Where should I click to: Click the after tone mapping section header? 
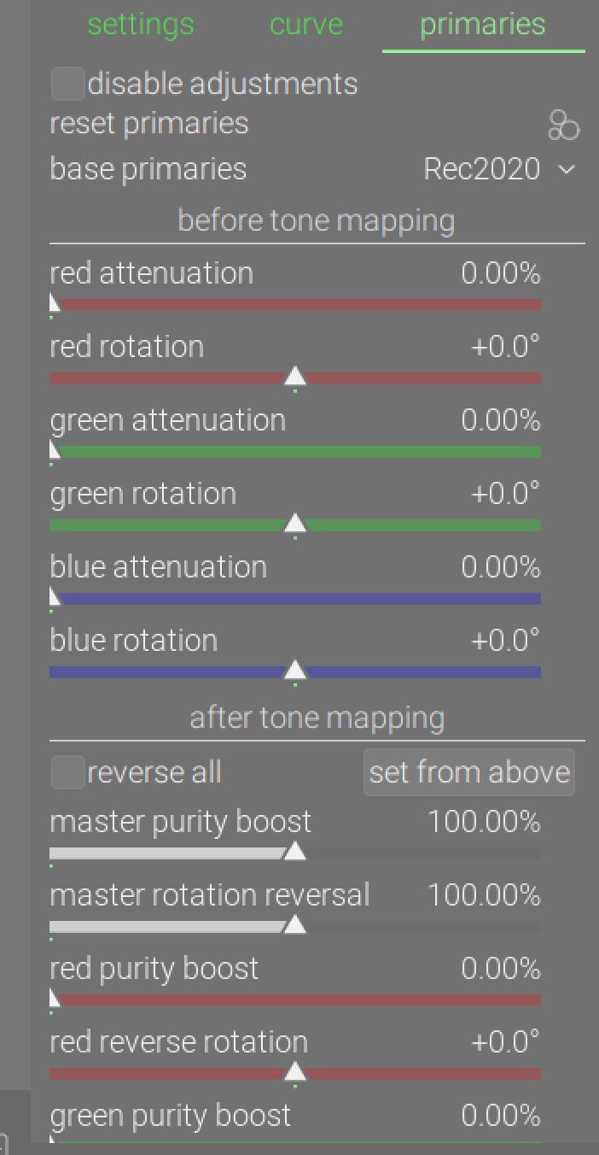pyautogui.click(x=317, y=718)
